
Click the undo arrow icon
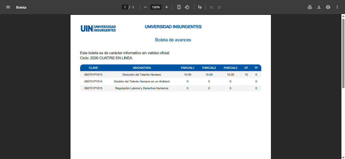pos(211,7)
